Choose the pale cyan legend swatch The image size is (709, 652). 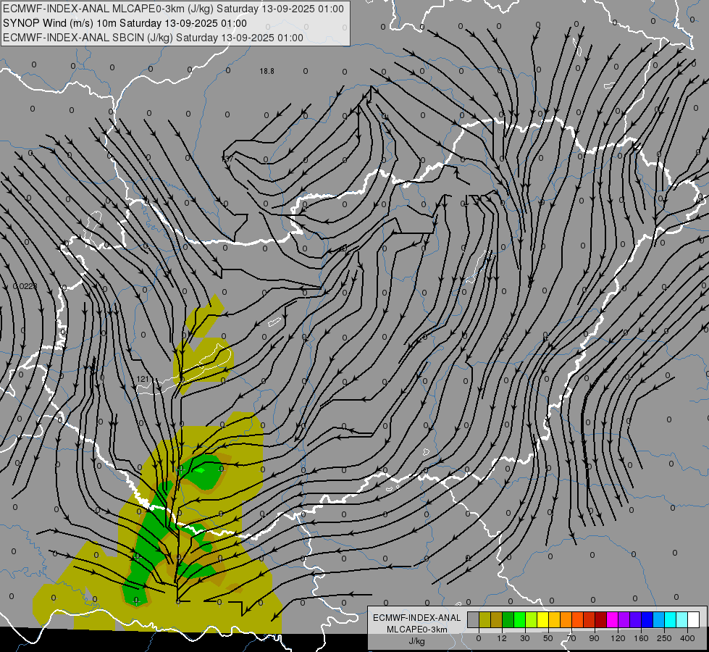coord(682,619)
